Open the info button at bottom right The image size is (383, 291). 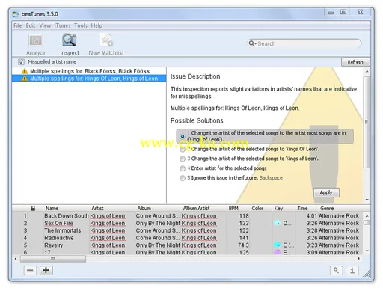(352, 270)
